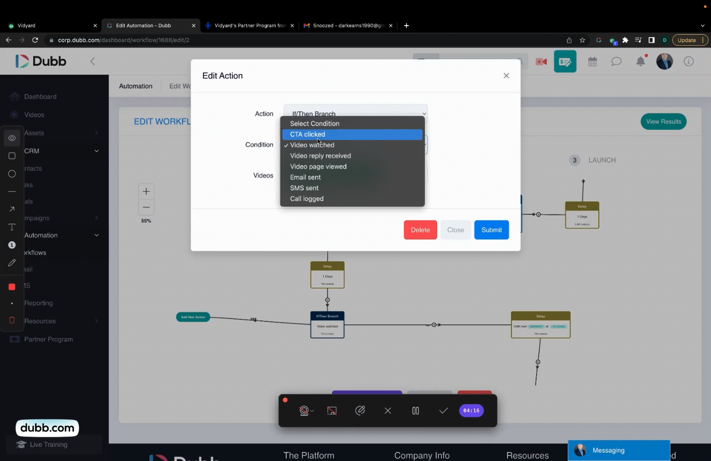Select Video reply received option
The height and width of the screenshot is (461, 711).
point(352,156)
